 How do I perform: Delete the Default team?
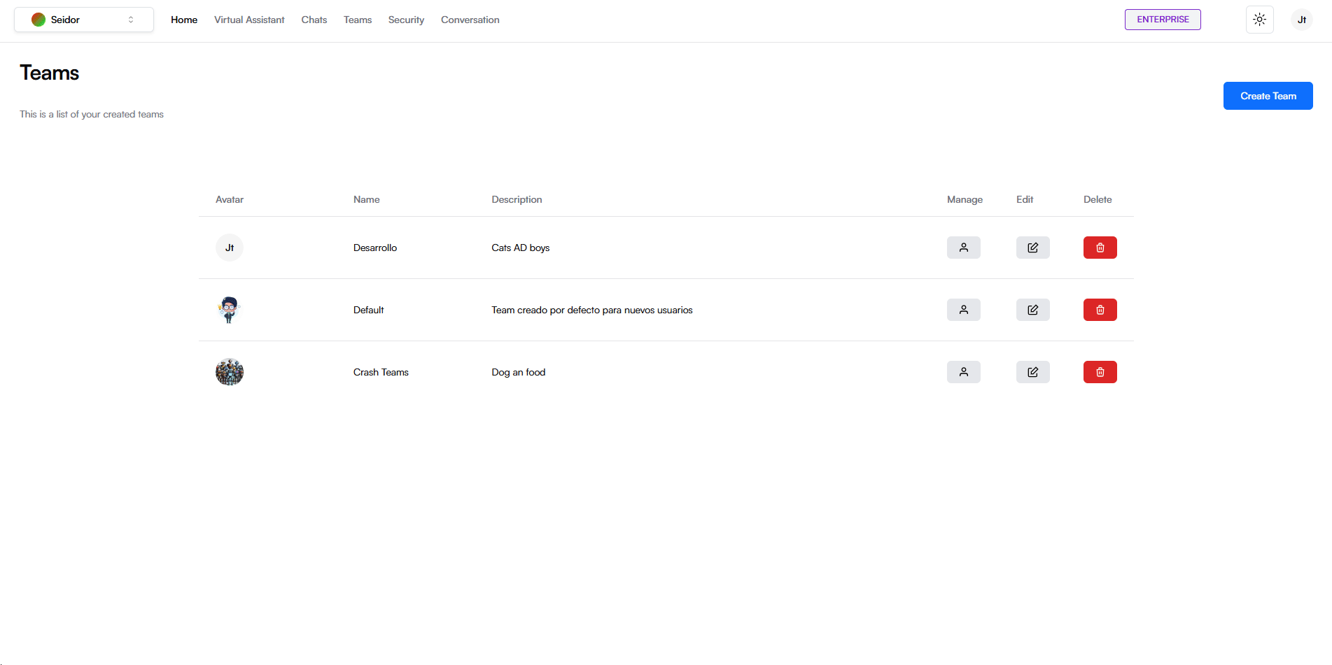tap(1100, 310)
